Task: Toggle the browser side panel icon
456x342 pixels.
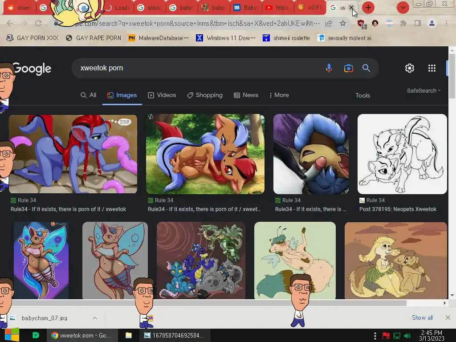Action: point(418,23)
